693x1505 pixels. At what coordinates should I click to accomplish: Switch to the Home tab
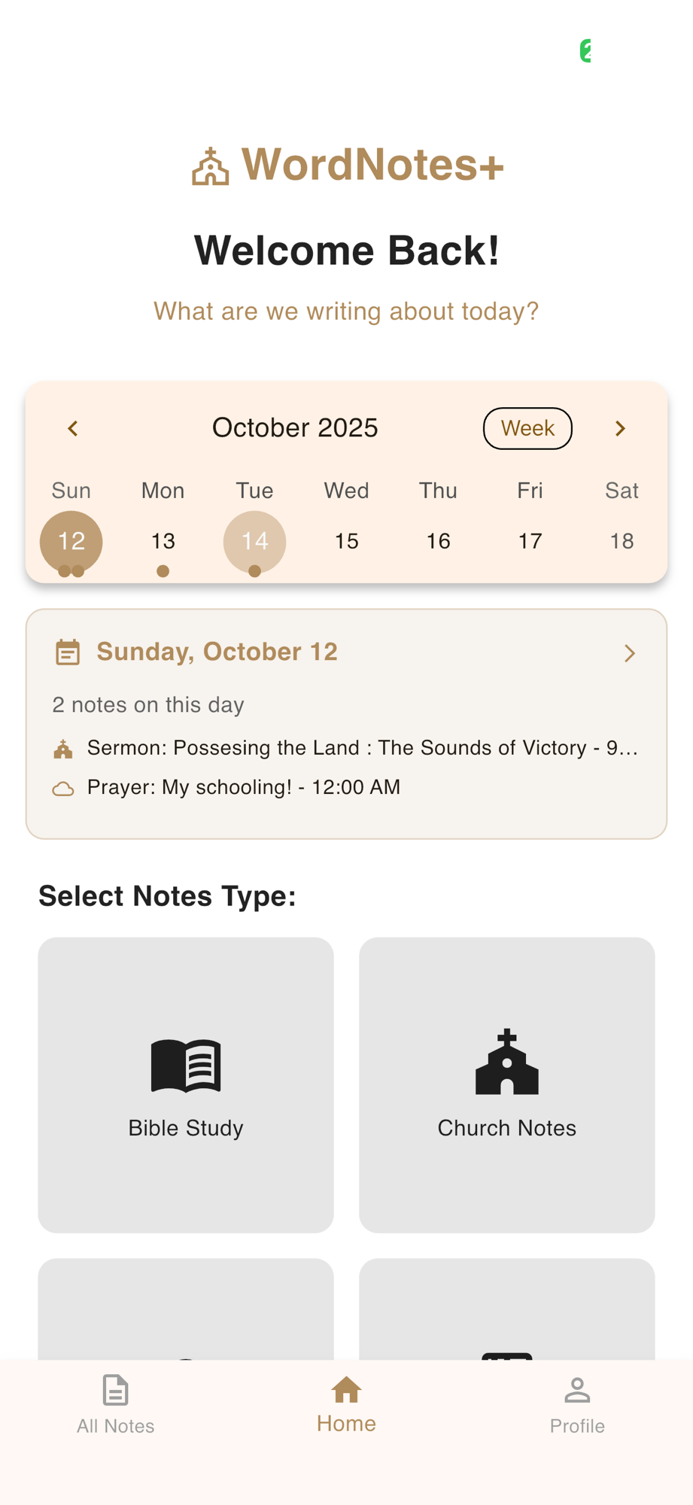point(346,1404)
